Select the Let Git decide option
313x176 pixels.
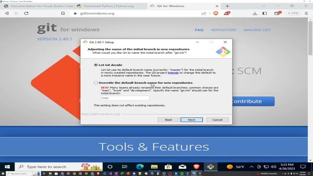pyautogui.click(x=96, y=65)
